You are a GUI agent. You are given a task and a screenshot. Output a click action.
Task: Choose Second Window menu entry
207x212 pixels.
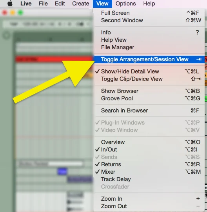click(149, 20)
